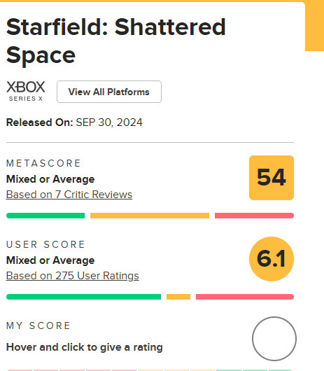Select yellow mixed segment of Metascore bar
The width and height of the screenshot is (324, 371).
click(x=150, y=216)
